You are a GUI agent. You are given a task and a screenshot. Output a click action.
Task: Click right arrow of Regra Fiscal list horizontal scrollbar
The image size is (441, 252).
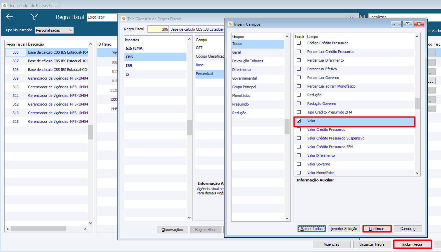point(85,229)
